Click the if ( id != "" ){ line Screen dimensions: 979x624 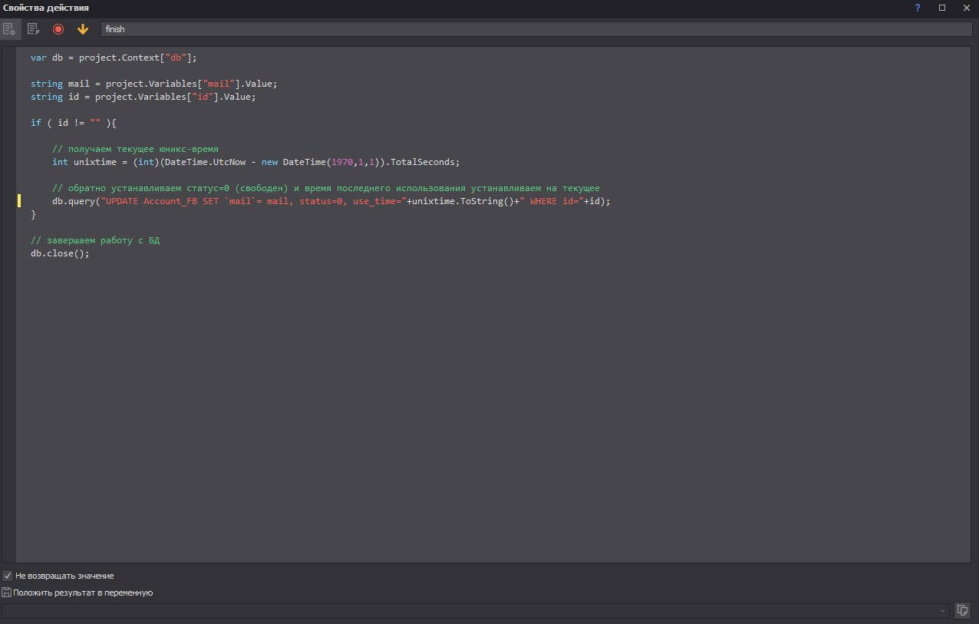(73, 123)
